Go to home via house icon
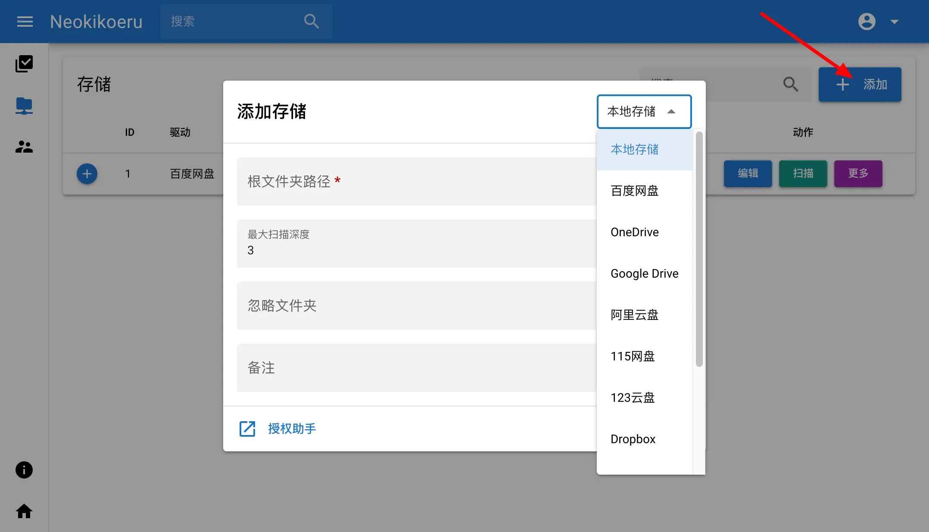 (x=24, y=511)
